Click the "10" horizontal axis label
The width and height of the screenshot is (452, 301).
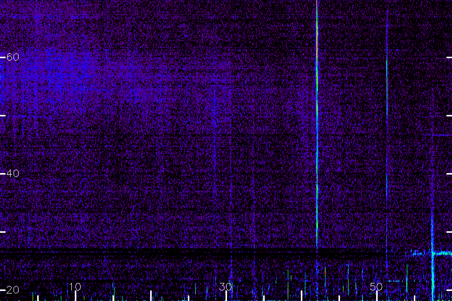point(75,286)
